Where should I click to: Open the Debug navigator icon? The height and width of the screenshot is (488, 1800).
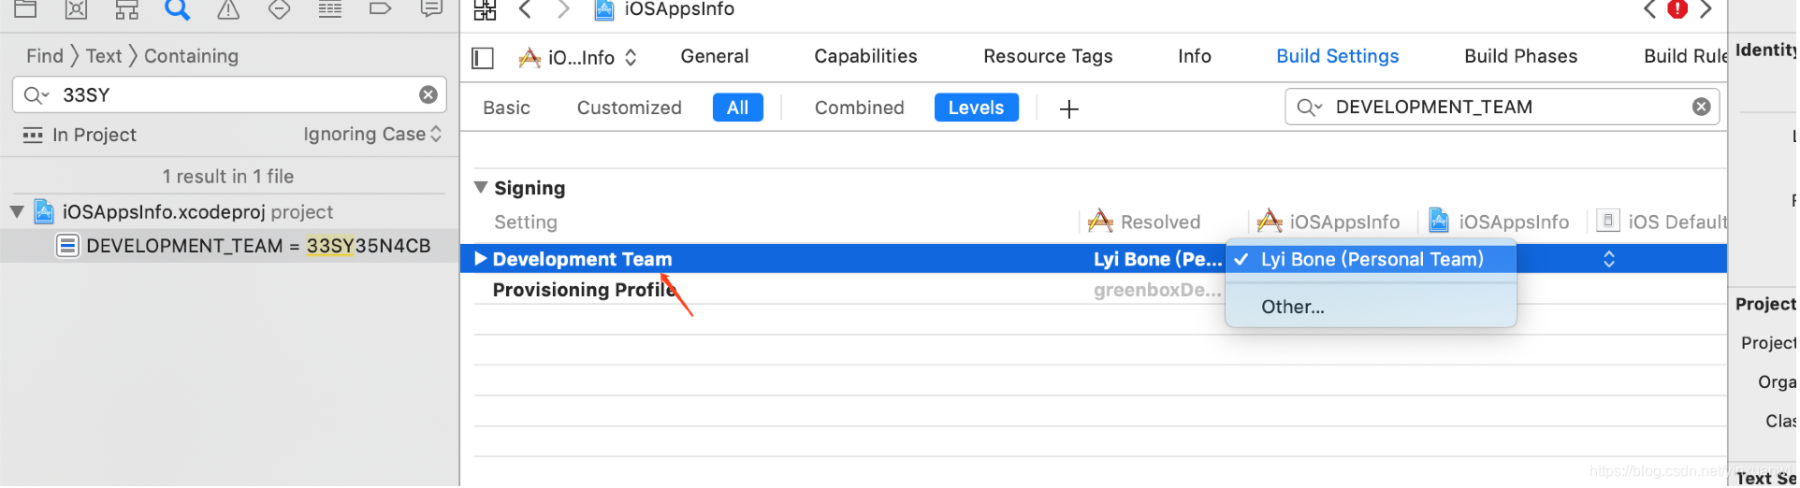[x=329, y=9]
